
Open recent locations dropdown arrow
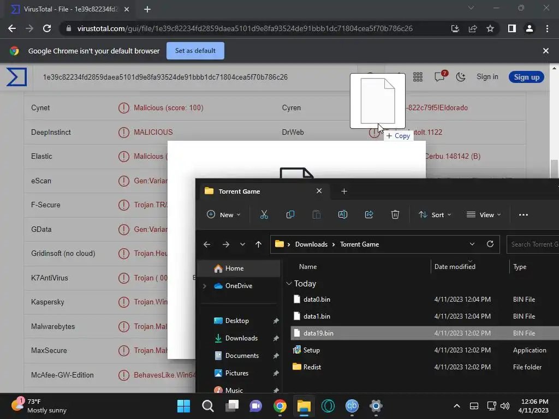click(x=242, y=244)
